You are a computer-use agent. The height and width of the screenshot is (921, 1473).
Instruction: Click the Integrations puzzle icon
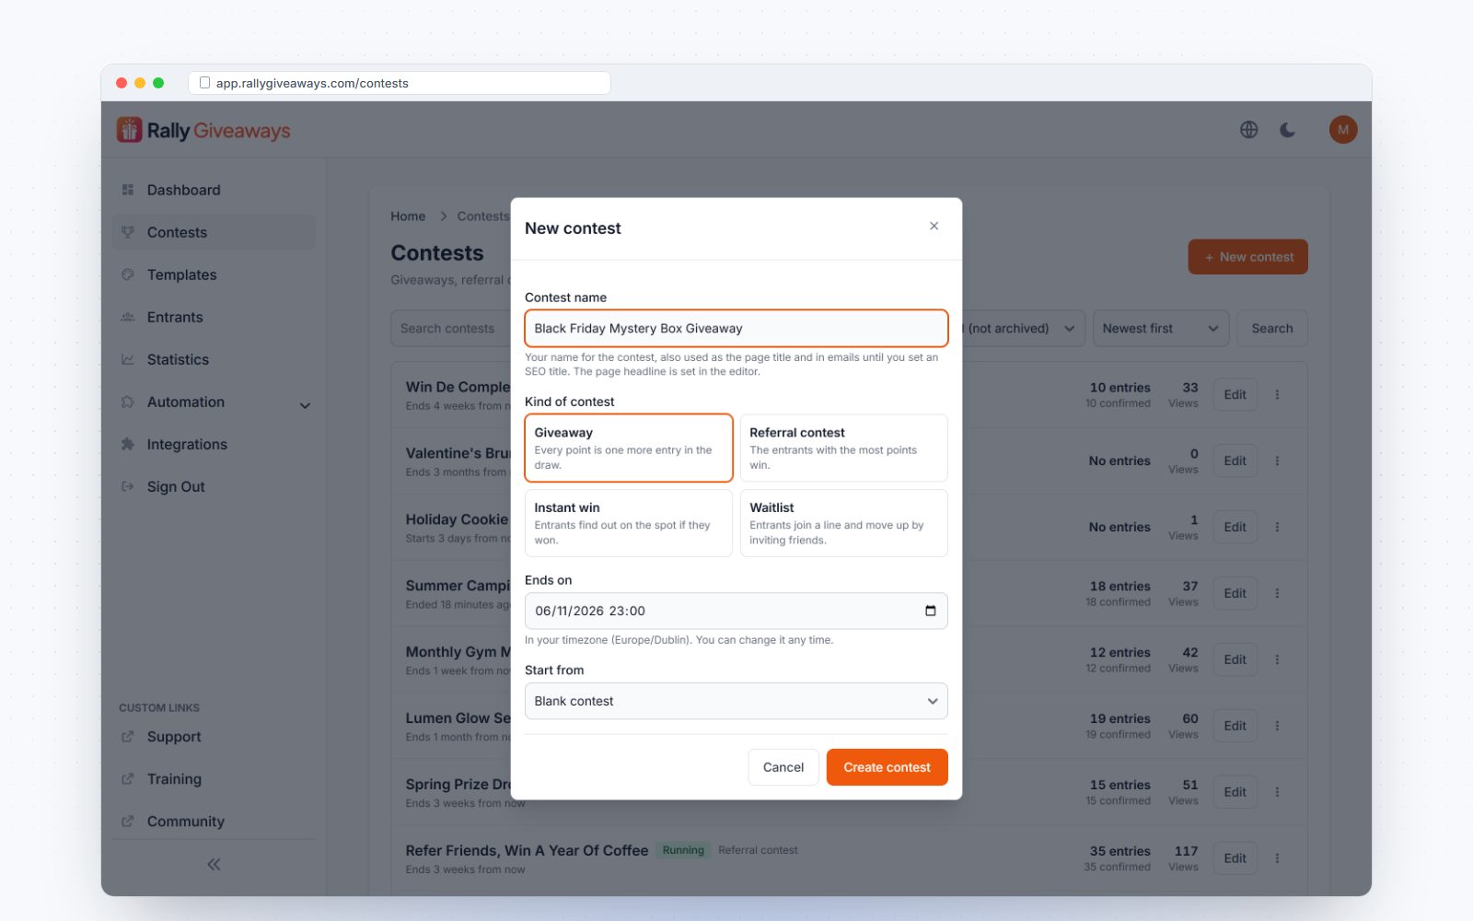pos(128,444)
